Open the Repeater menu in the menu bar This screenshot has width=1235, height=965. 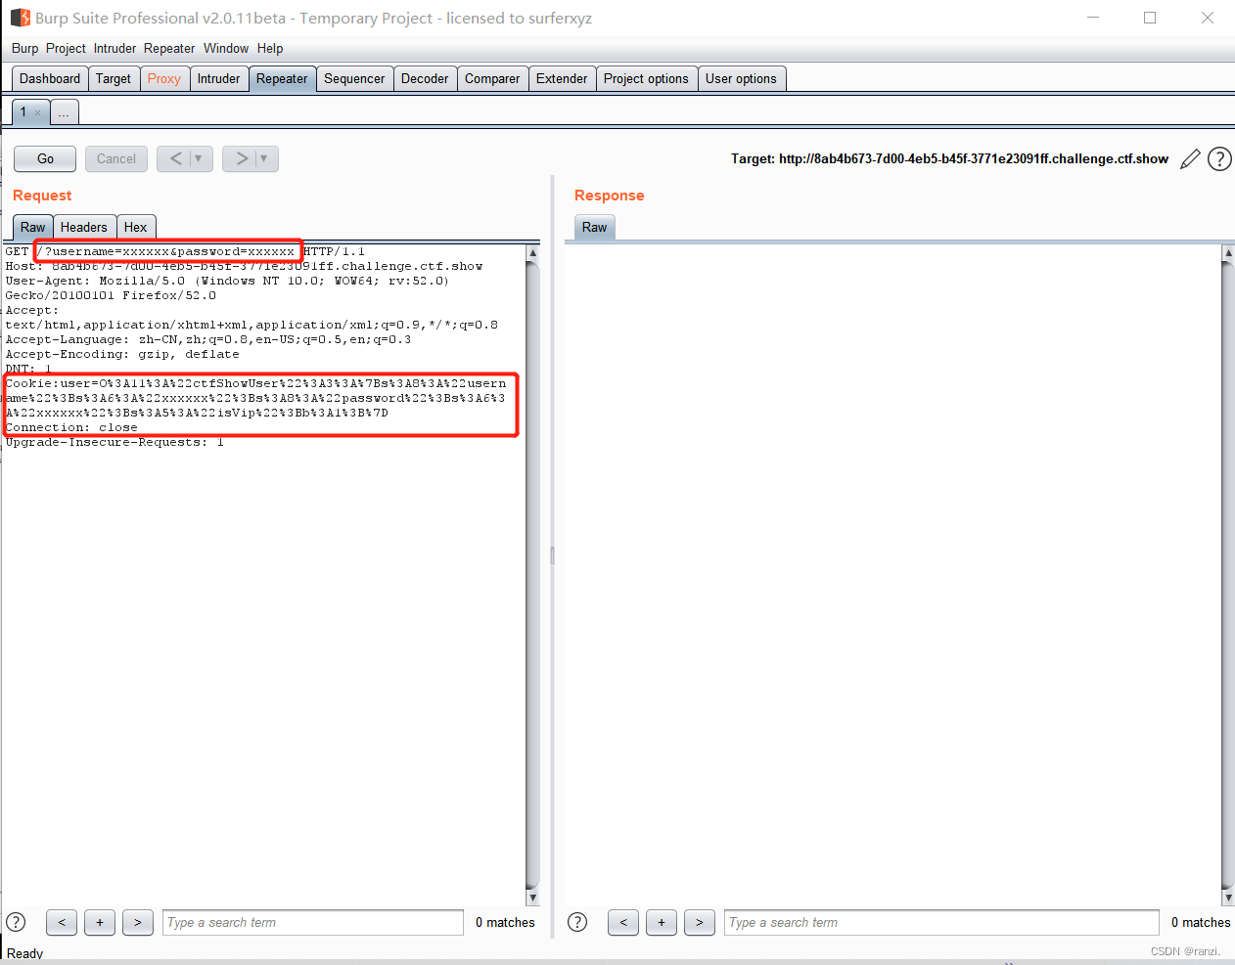point(169,48)
